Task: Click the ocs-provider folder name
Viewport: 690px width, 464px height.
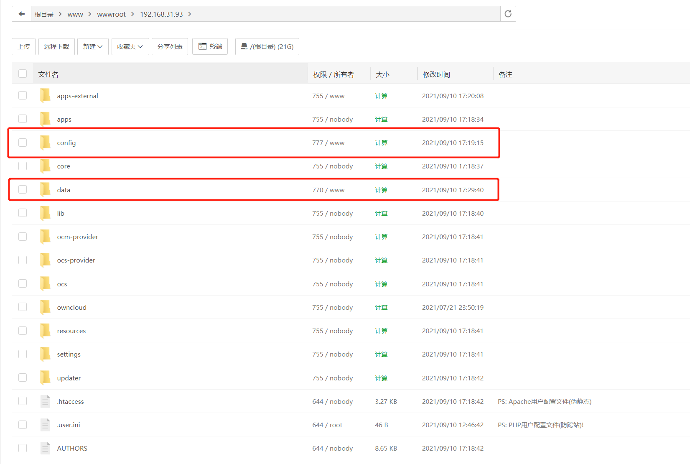Action: [76, 260]
